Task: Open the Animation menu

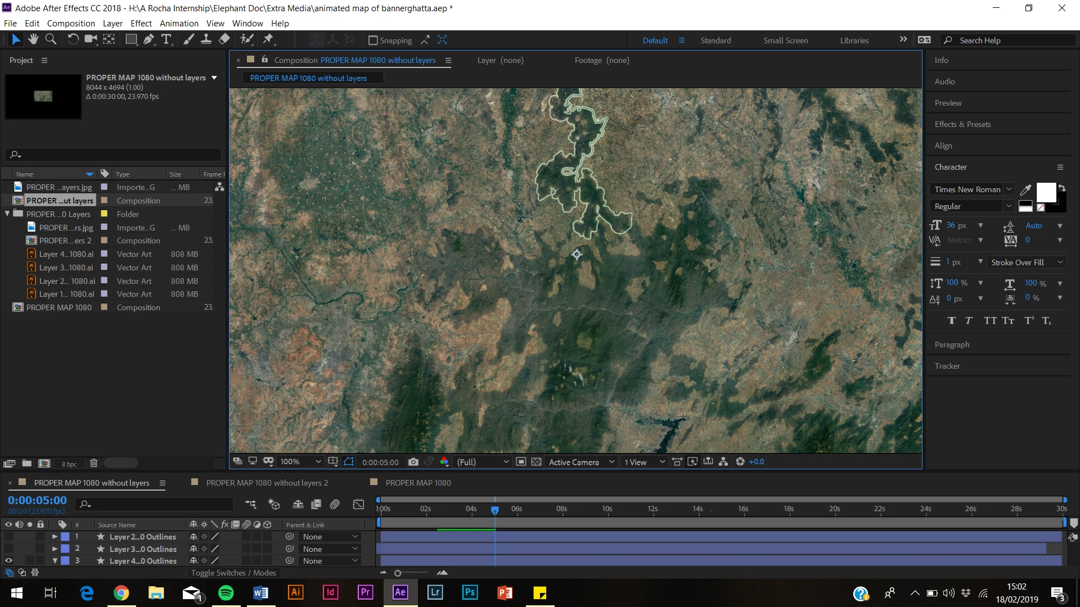Action: coord(178,23)
